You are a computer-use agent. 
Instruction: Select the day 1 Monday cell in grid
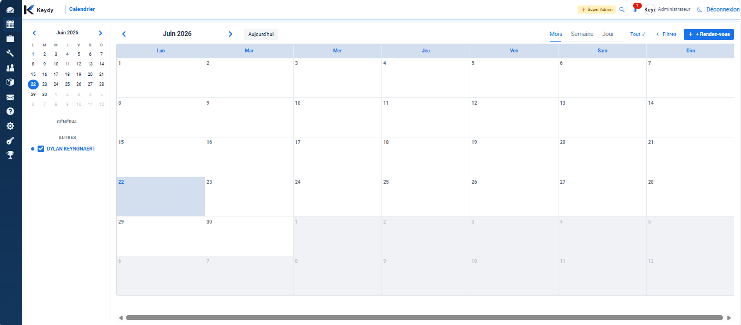pos(161,77)
